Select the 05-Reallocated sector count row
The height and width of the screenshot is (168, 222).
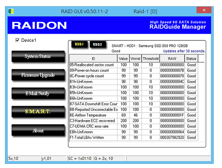point(134,65)
